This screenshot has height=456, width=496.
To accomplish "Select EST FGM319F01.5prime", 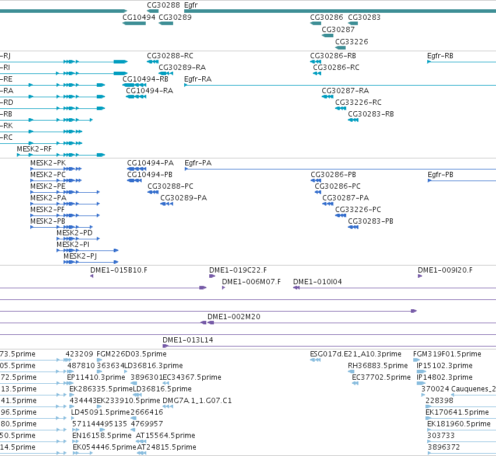I will click(x=447, y=354).
